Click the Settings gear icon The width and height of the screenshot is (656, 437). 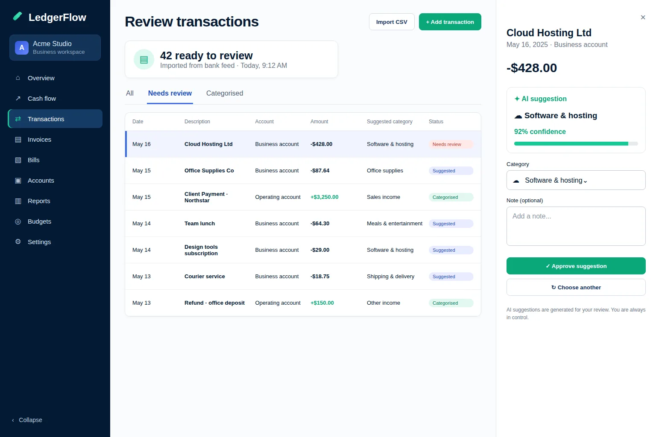18,242
